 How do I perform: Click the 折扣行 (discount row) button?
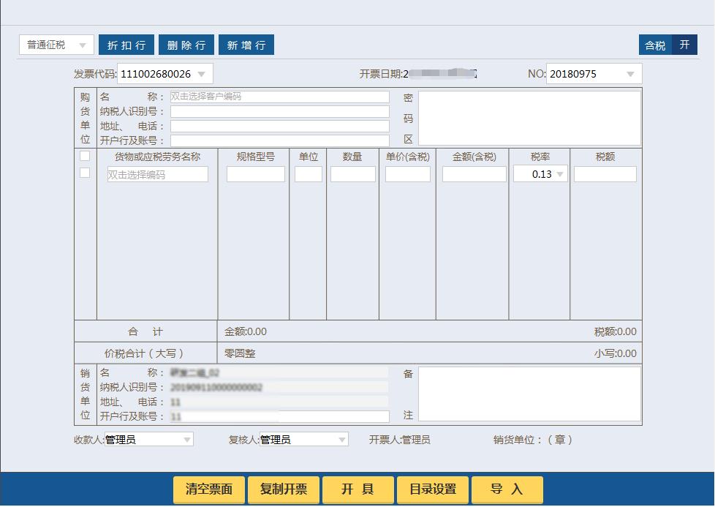pyautogui.click(x=126, y=44)
